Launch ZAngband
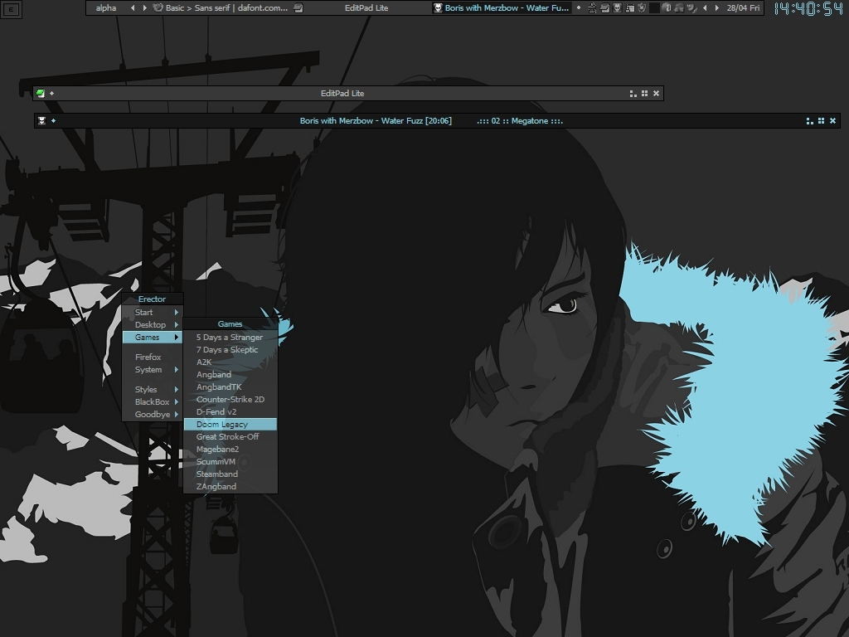Viewport: 849px width, 637px height. pos(230,486)
